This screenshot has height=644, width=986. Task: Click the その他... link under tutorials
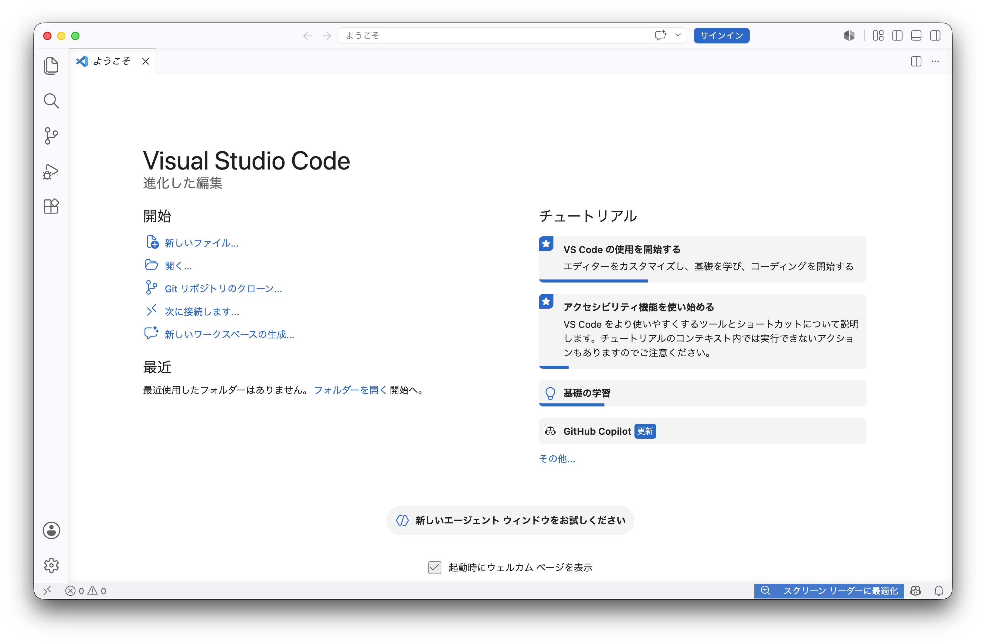[x=557, y=459]
